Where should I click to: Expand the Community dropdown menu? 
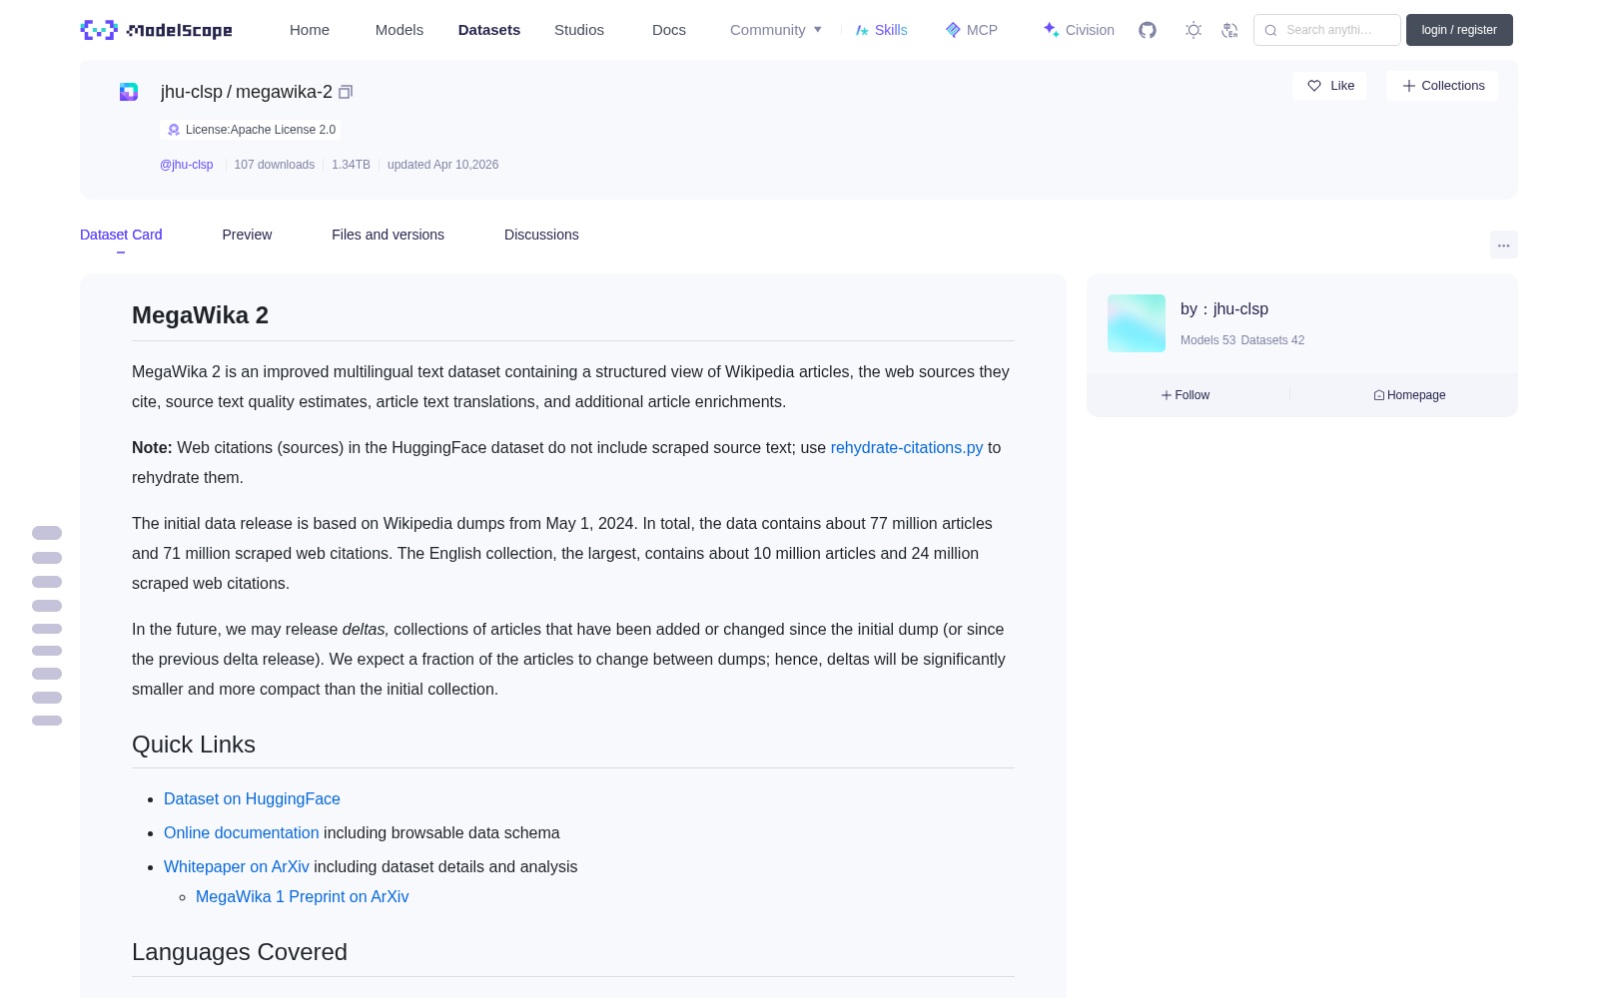tap(776, 30)
